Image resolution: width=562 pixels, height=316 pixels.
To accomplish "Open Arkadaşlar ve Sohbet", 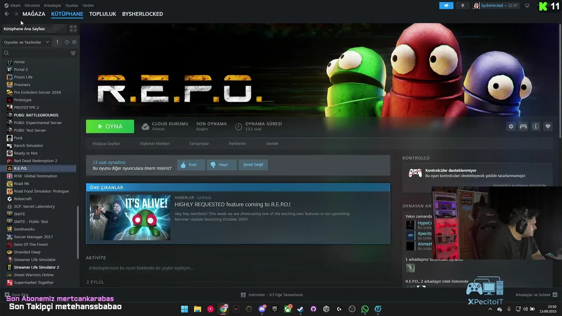I will (x=536, y=295).
